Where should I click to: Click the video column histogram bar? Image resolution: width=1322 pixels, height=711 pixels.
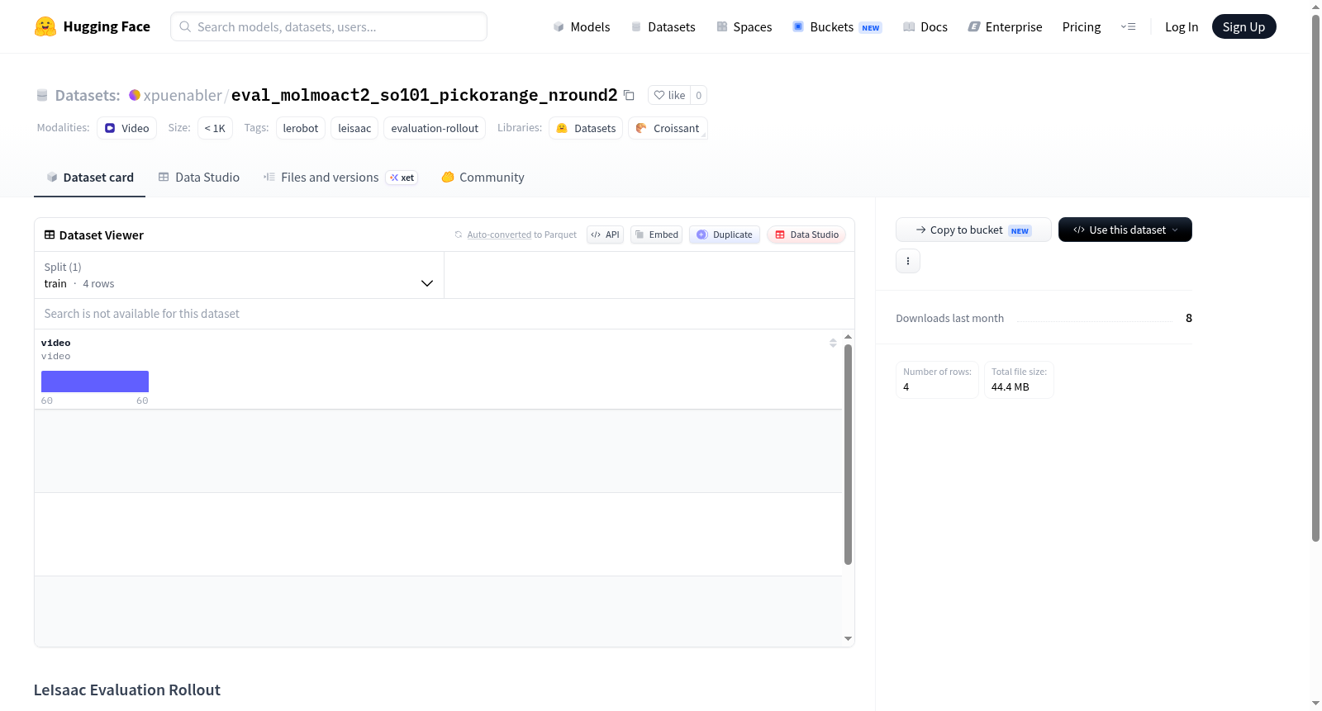(x=95, y=382)
